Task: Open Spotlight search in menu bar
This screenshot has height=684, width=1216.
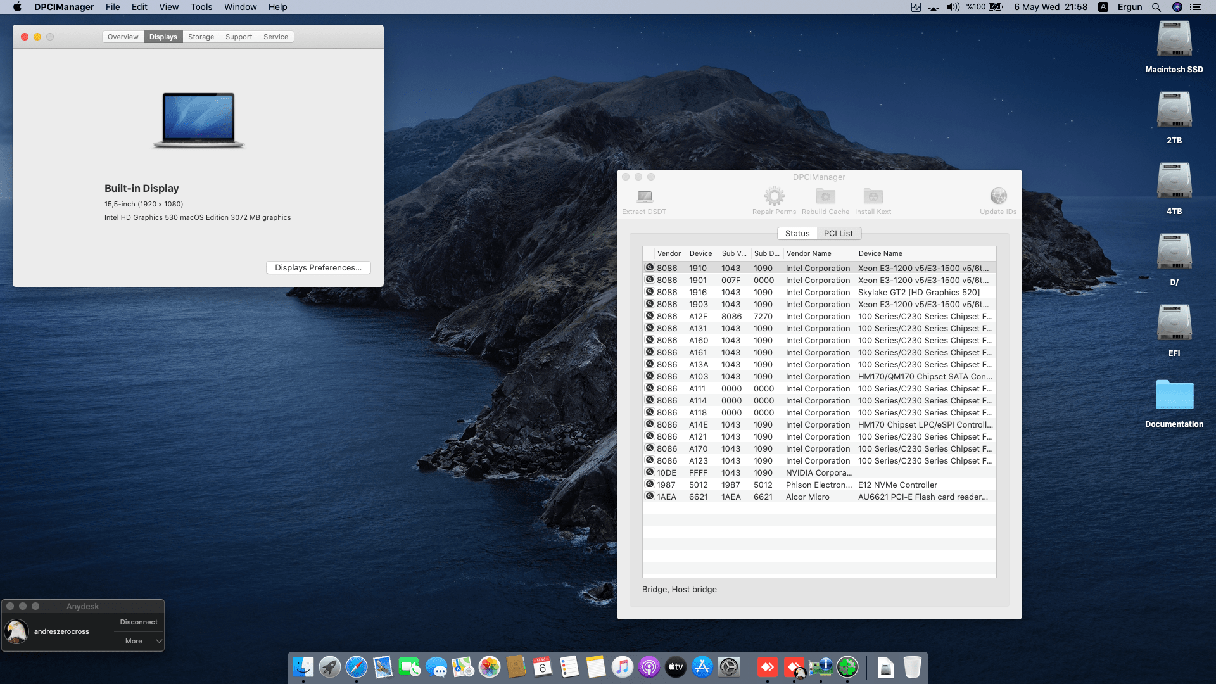Action: [x=1156, y=7]
